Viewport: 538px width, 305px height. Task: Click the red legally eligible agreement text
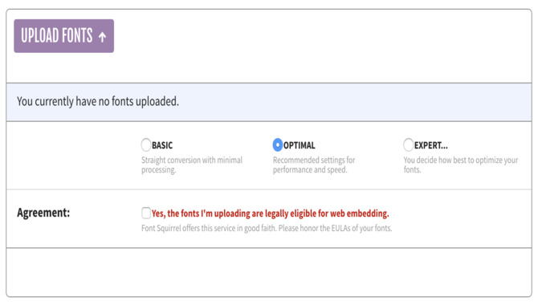271,213
